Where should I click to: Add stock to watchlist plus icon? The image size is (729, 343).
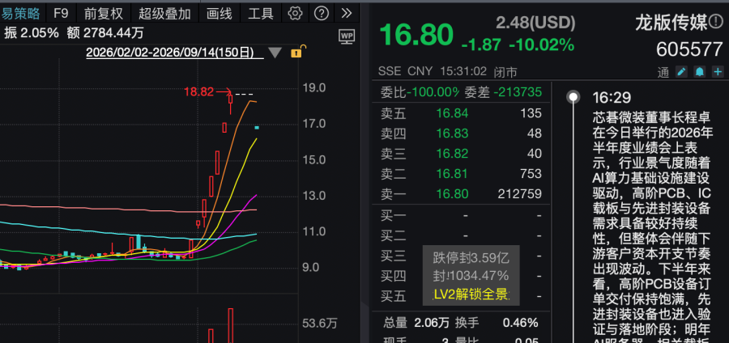tap(718, 72)
